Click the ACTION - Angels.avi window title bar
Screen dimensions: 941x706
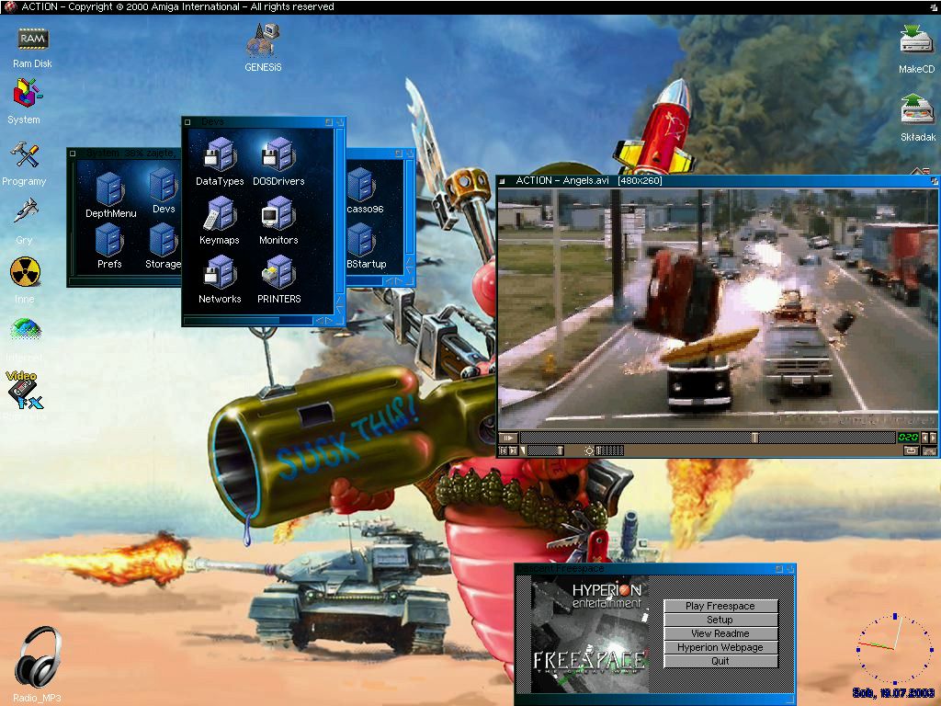pyautogui.click(x=717, y=180)
